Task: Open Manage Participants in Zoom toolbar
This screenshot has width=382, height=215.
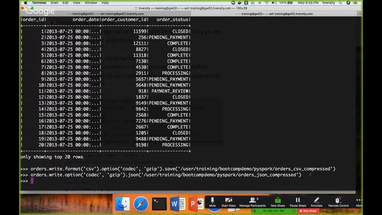Action: click(252, 202)
